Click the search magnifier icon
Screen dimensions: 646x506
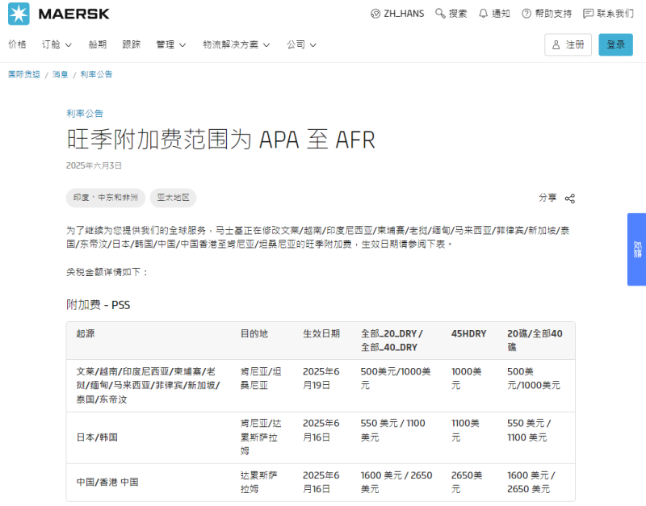[x=440, y=14]
